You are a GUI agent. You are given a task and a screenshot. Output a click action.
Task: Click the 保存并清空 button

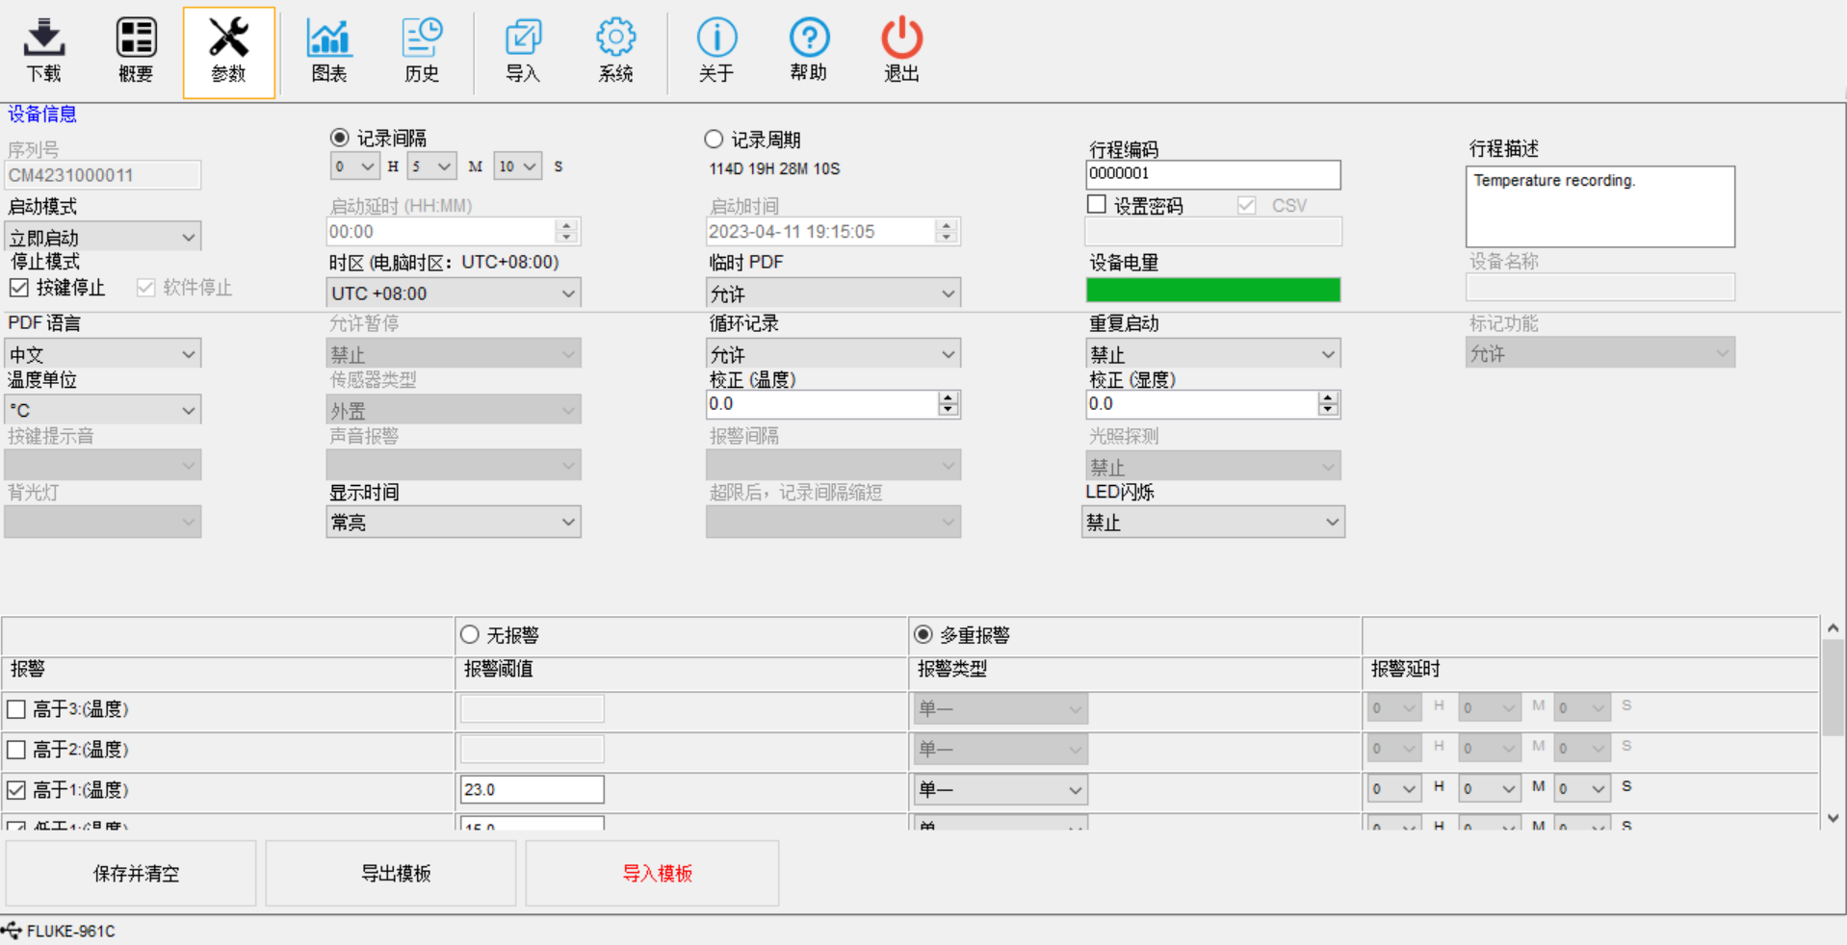coord(131,873)
